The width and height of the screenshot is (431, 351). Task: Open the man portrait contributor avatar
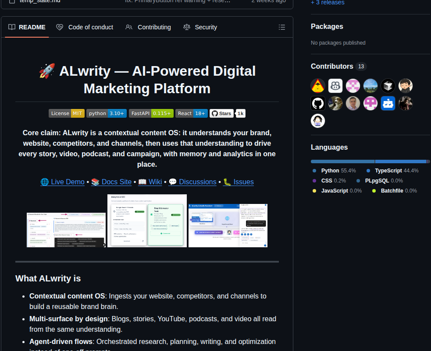pyautogui.click(x=353, y=103)
